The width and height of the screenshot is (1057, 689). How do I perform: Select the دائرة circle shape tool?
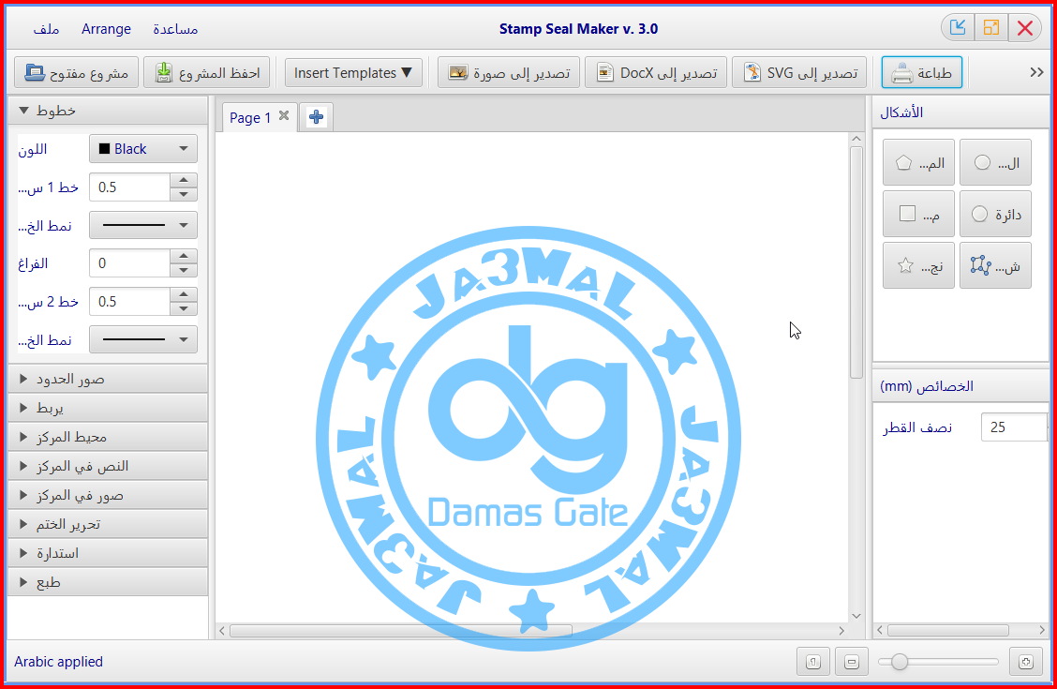coord(995,213)
